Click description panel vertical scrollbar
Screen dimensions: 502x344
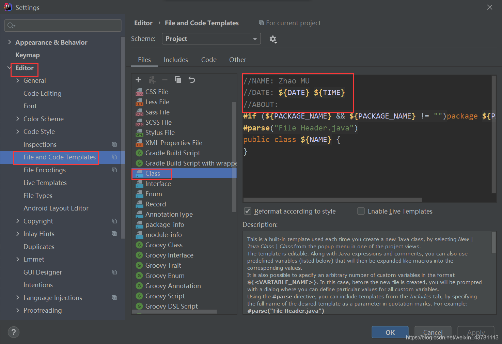click(494, 243)
